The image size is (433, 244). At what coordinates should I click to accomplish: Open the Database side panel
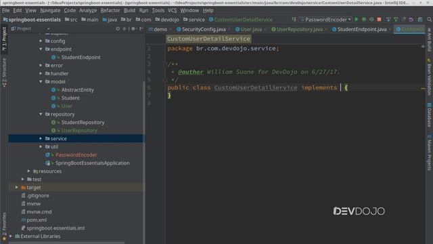429,115
